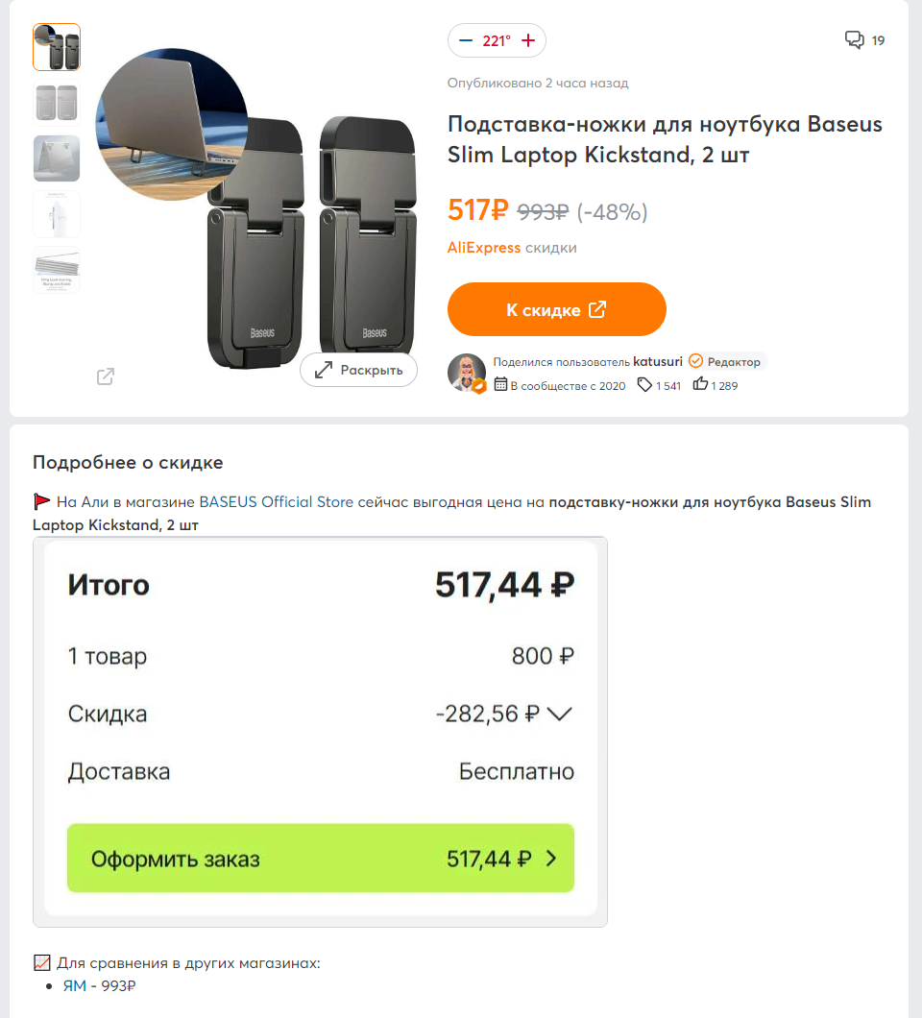Expand the product image with Раскрыть
This screenshot has width=922, height=1018.
(x=358, y=370)
